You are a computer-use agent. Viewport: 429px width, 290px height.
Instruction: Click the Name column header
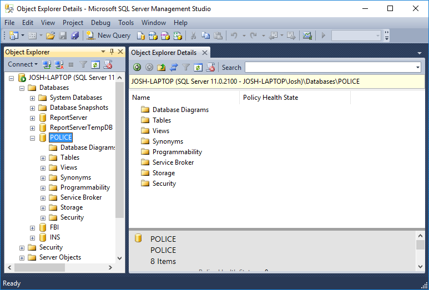(184, 98)
